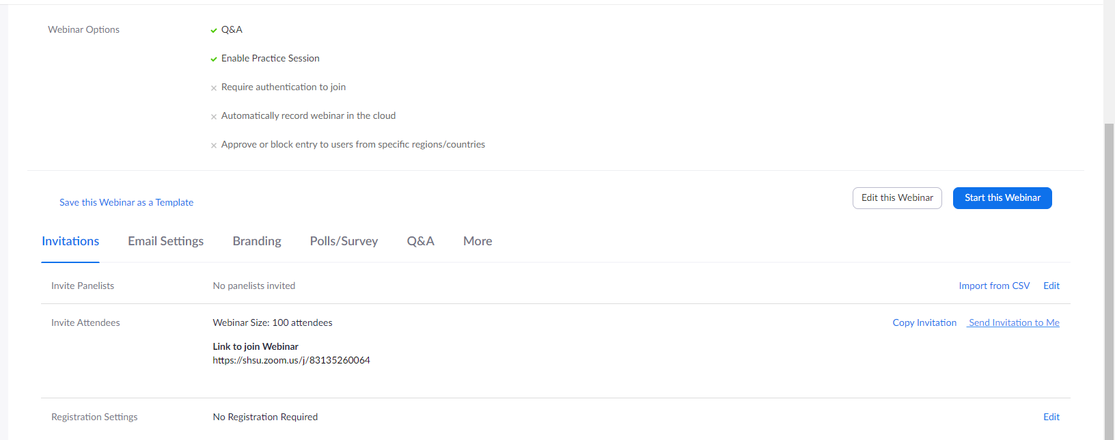The width and height of the screenshot is (1115, 440).
Task: Edit the Invite Panelists row
Action: [1051, 286]
